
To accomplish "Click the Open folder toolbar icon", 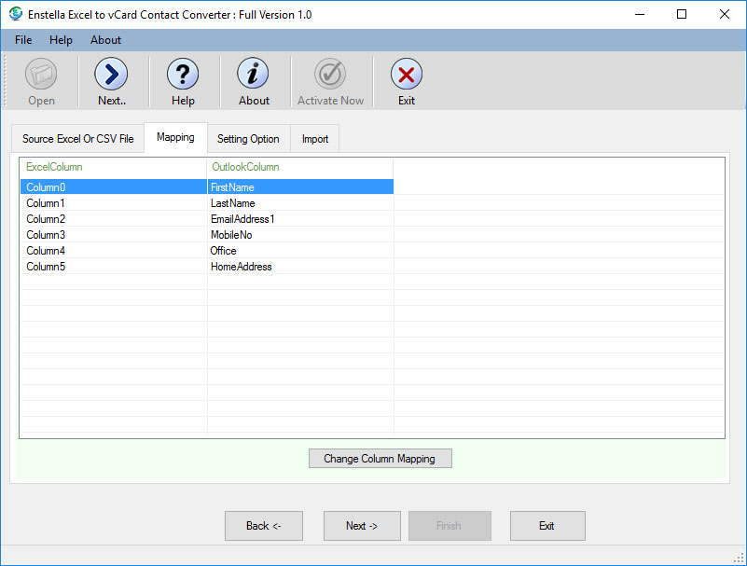I will click(x=41, y=75).
